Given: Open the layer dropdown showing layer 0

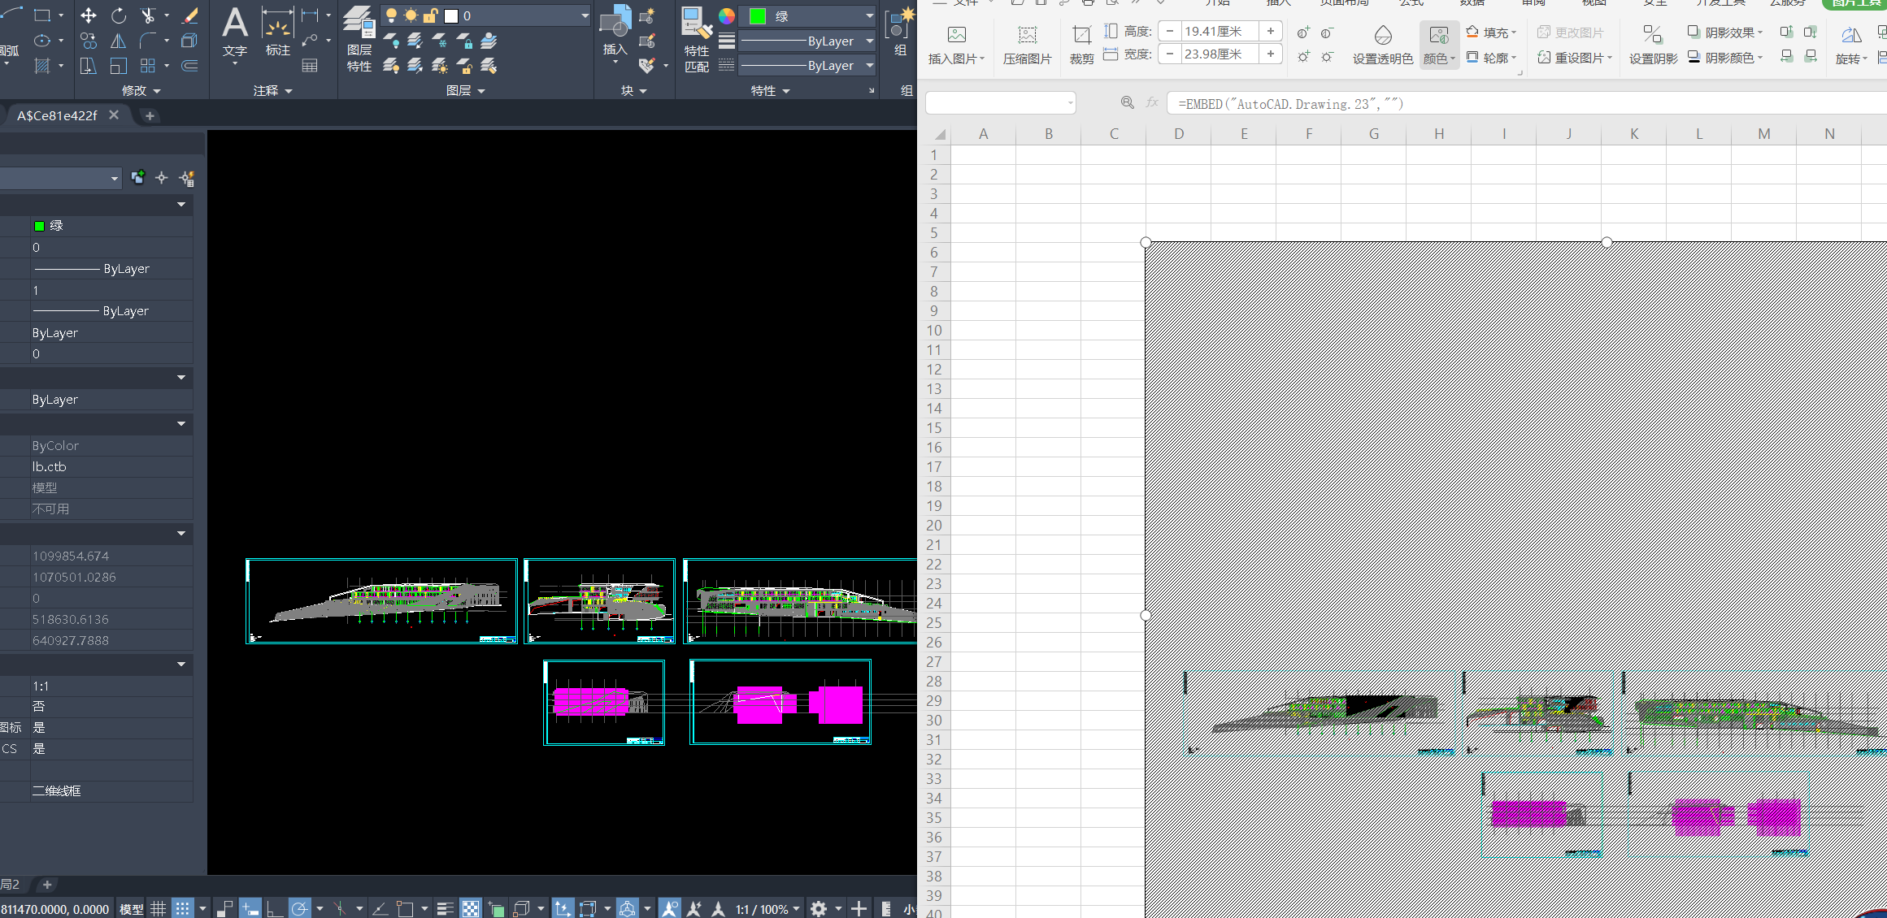Looking at the screenshot, I should click(x=486, y=15).
